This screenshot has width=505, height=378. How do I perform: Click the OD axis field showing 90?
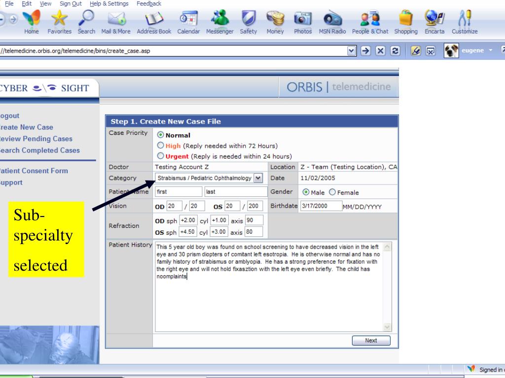click(x=254, y=220)
